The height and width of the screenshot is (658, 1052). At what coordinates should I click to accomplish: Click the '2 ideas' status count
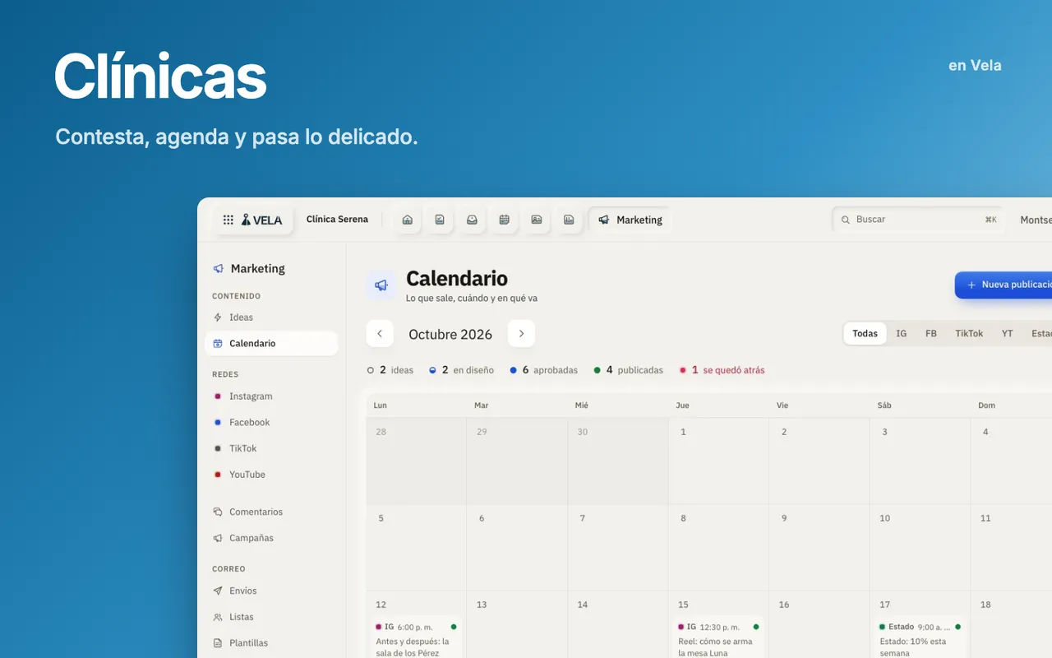[390, 370]
